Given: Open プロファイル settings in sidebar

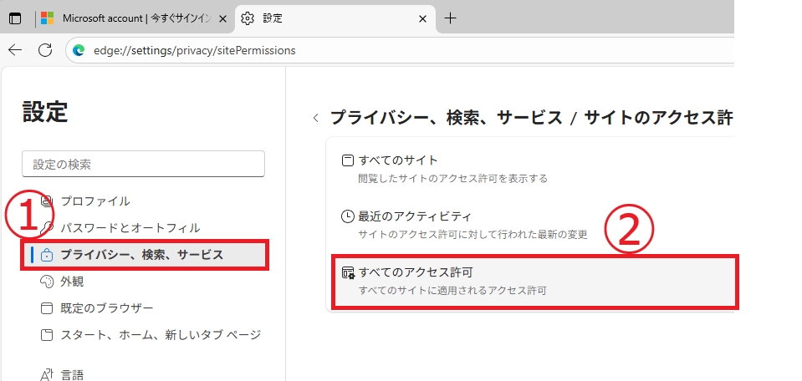Looking at the screenshot, I should coord(95,201).
